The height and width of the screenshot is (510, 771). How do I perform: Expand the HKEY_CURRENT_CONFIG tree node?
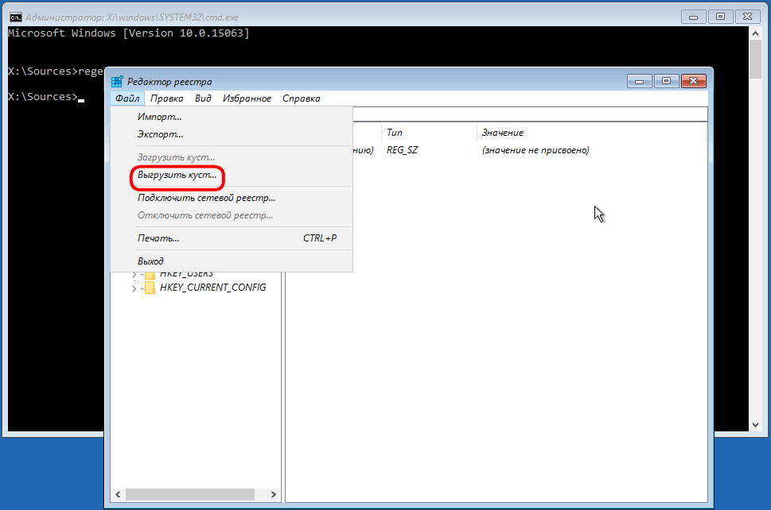134,288
